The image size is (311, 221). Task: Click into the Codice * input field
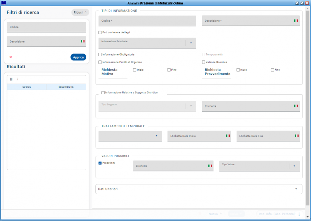point(147,21)
